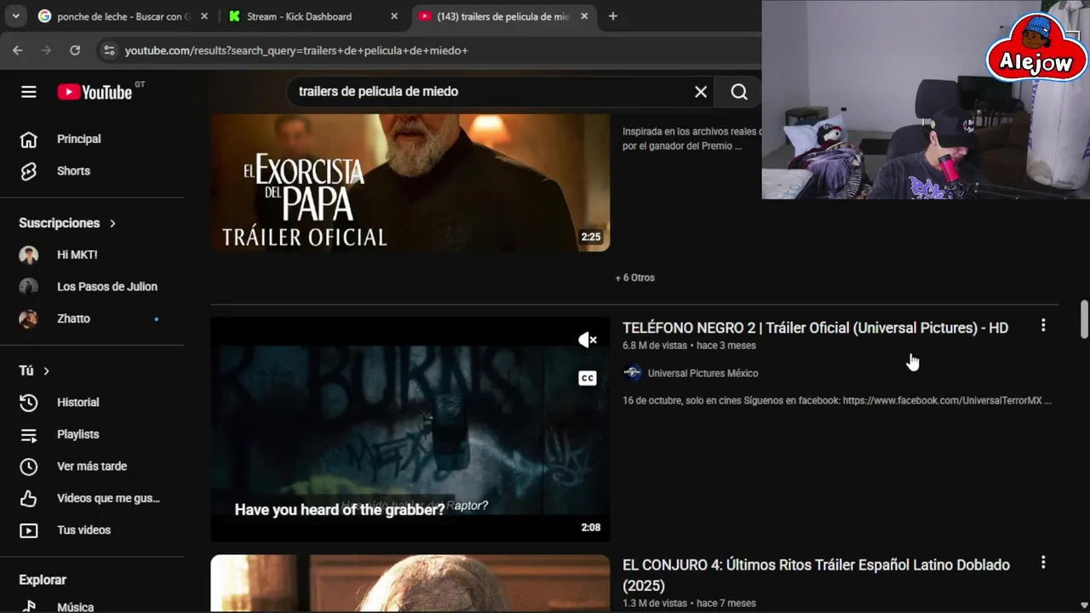View site information icon in address bar
Image resolution: width=1090 pixels, height=613 pixels.
(x=109, y=50)
